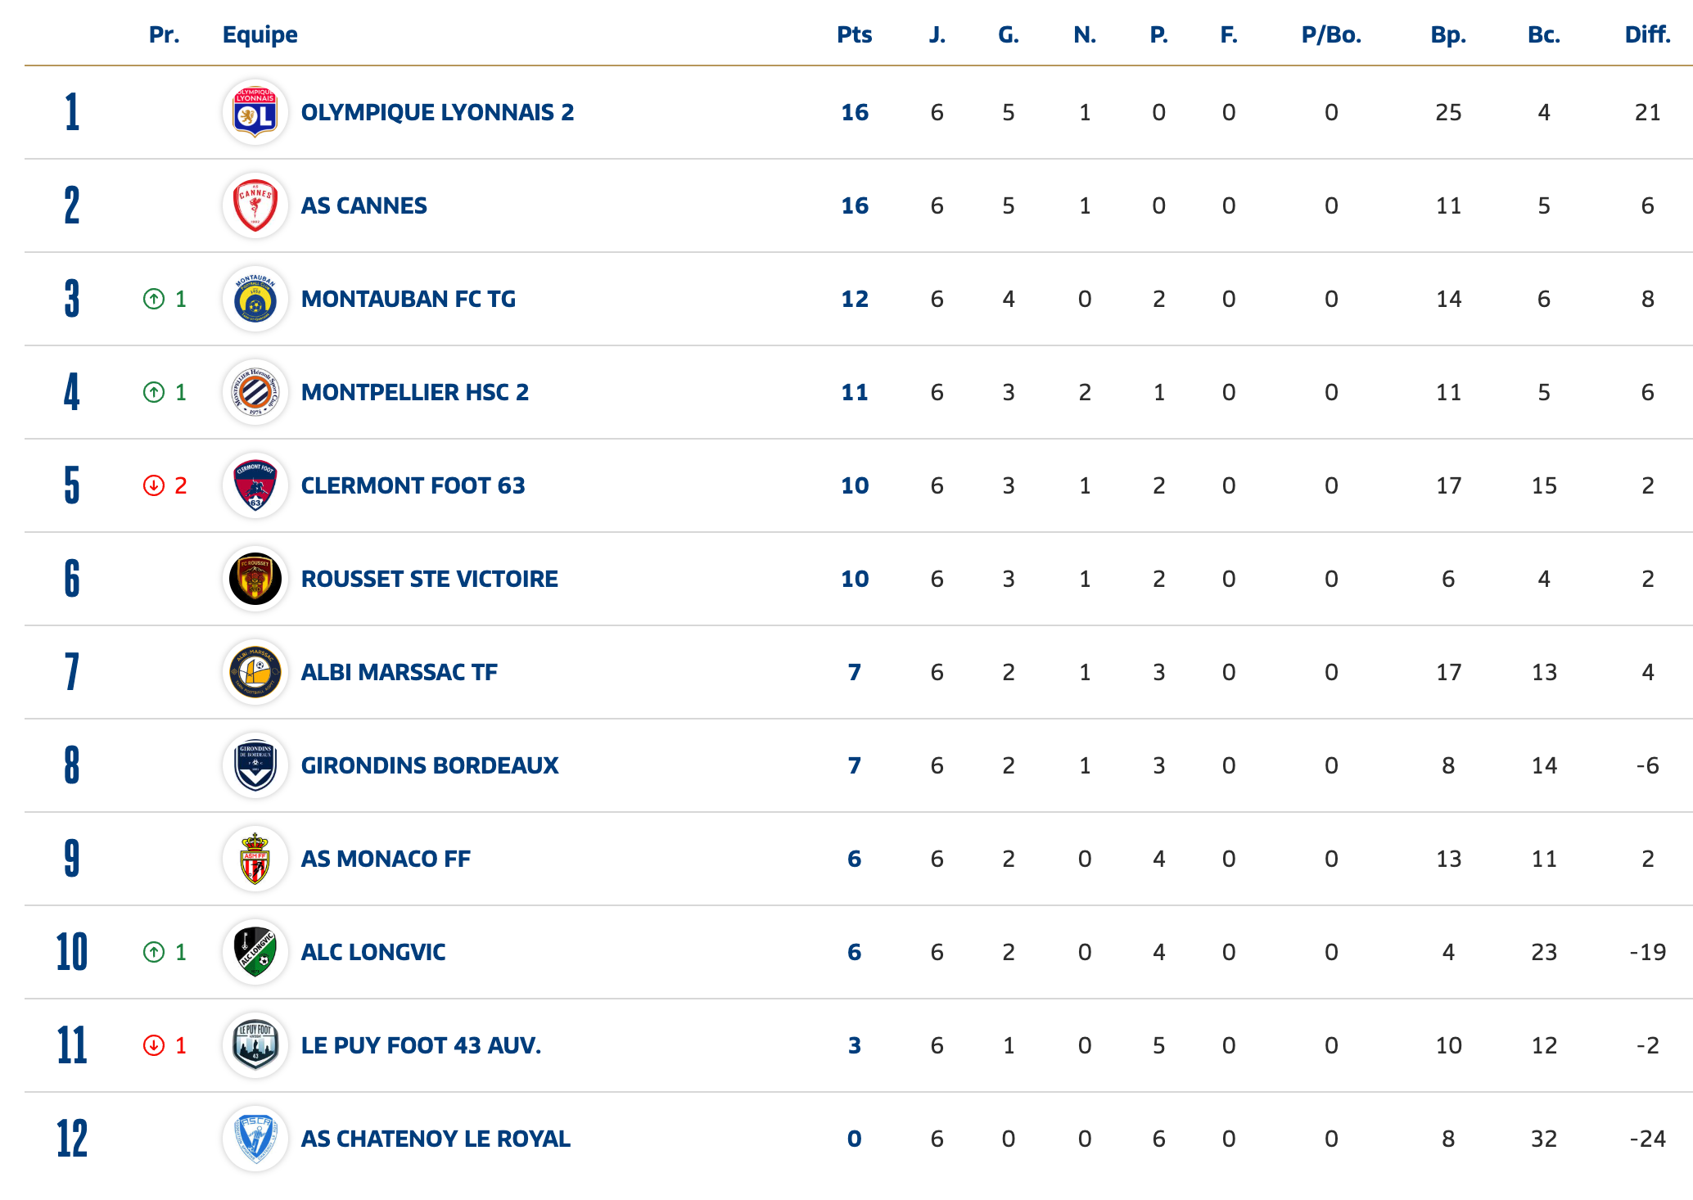Click the Montpellier HSC 2 badge
The height and width of the screenshot is (1200, 1693).
pyautogui.click(x=255, y=393)
